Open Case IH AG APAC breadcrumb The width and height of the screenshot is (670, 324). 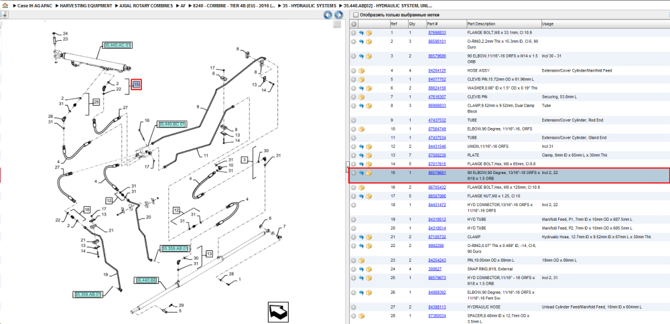(x=34, y=6)
